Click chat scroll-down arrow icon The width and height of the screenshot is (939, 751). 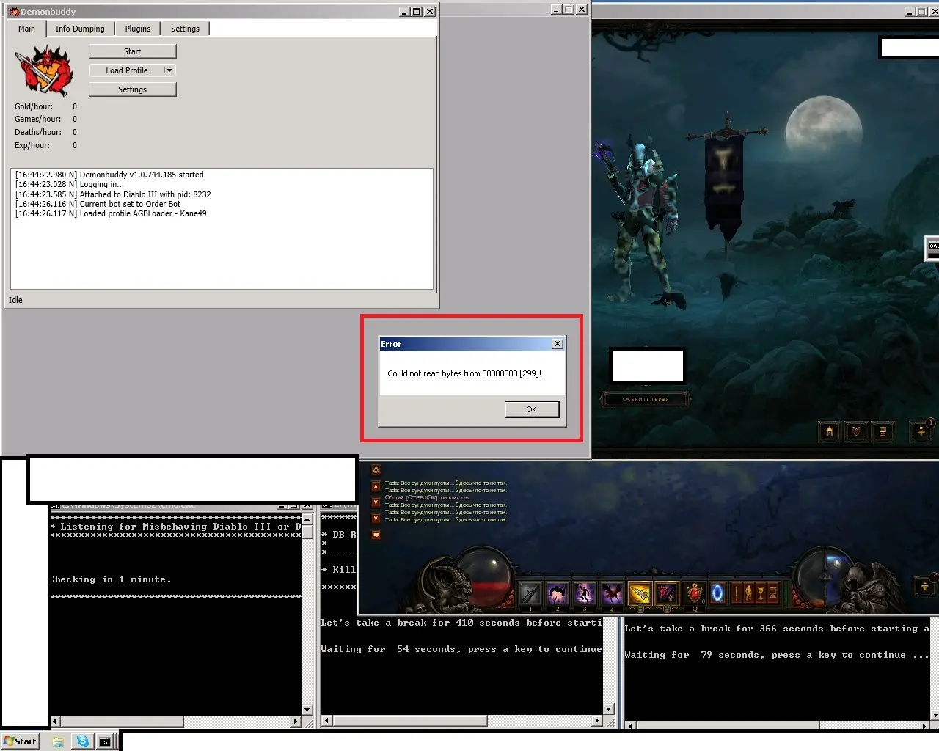(376, 502)
